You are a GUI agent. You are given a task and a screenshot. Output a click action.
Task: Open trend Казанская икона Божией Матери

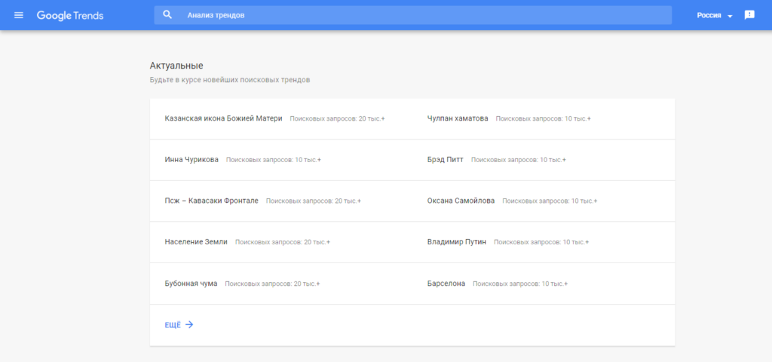coord(223,118)
